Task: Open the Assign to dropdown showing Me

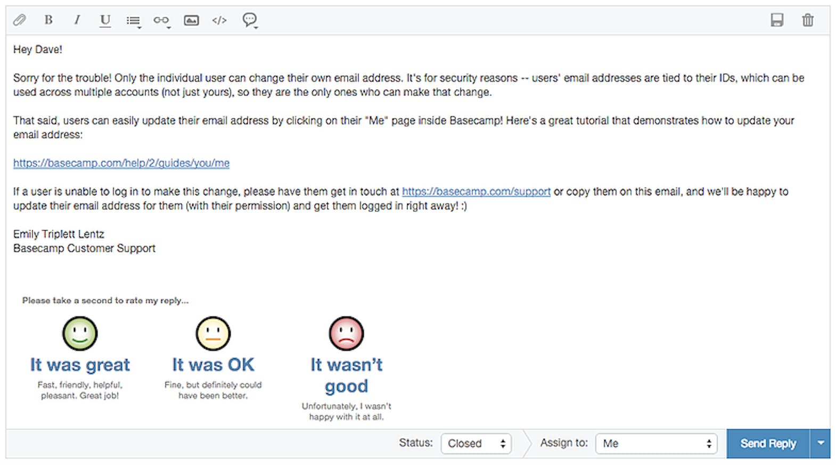Action: point(656,443)
